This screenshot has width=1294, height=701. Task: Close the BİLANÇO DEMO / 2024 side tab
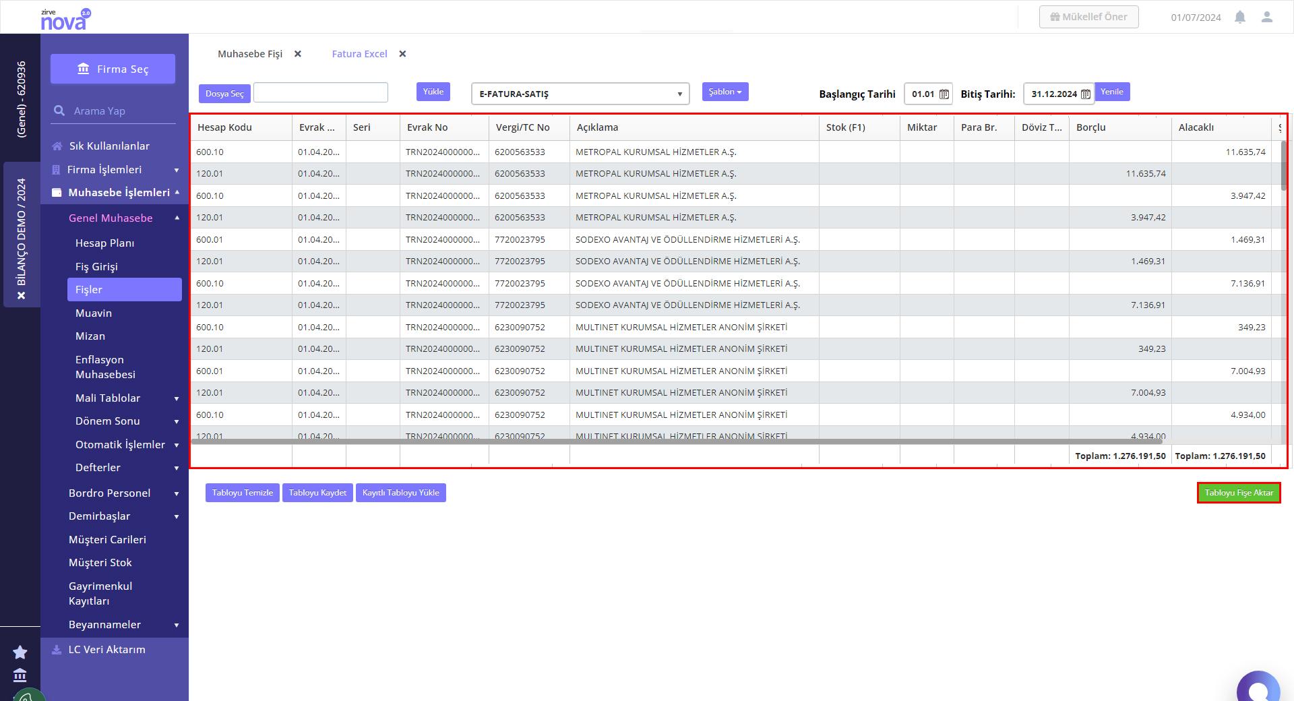click(22, 295)
